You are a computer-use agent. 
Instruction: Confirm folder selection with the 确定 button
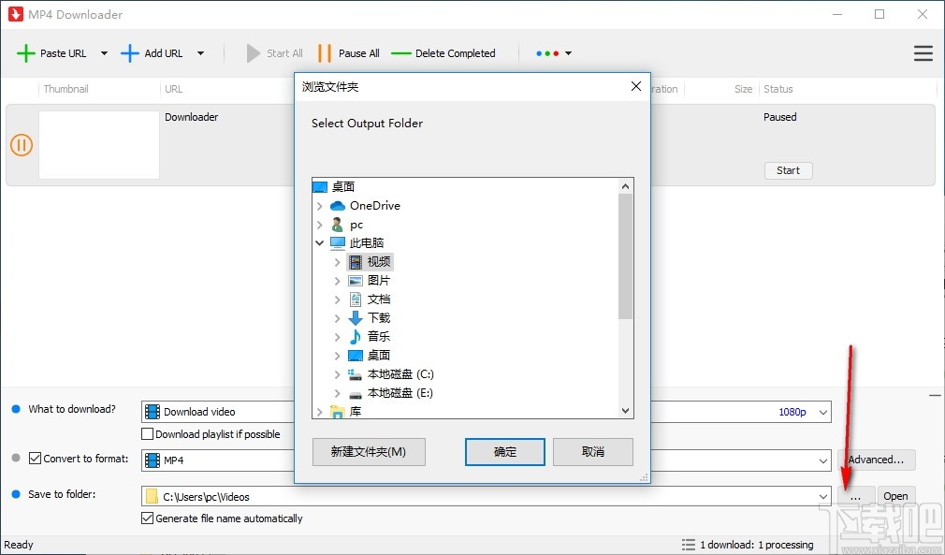point(504,452)
